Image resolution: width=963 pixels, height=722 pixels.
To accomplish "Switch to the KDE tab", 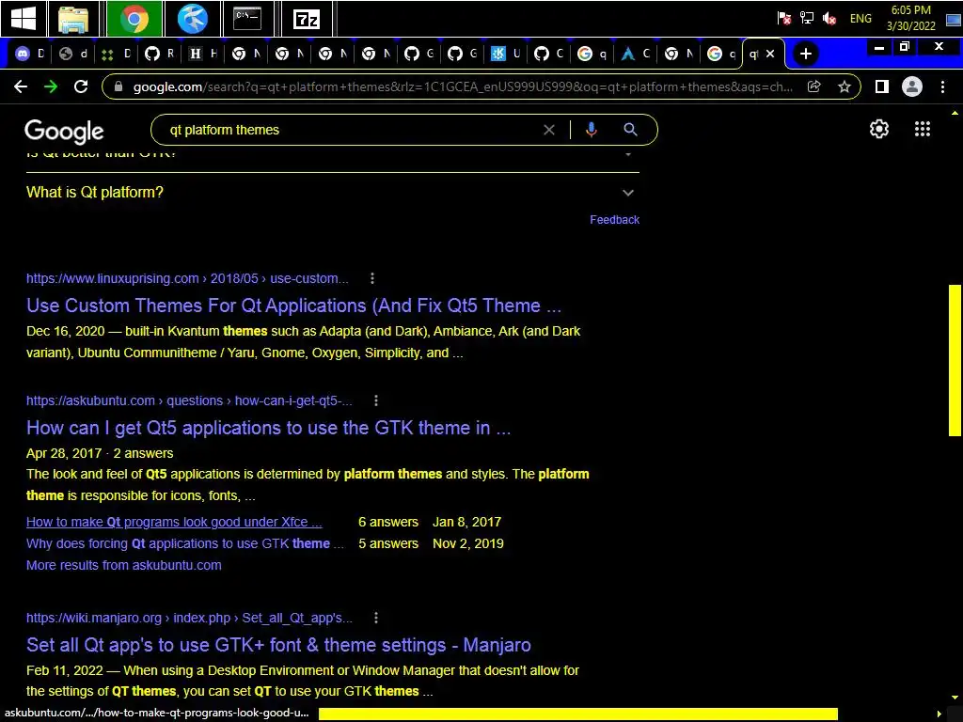I will click(x=505, y=54).
